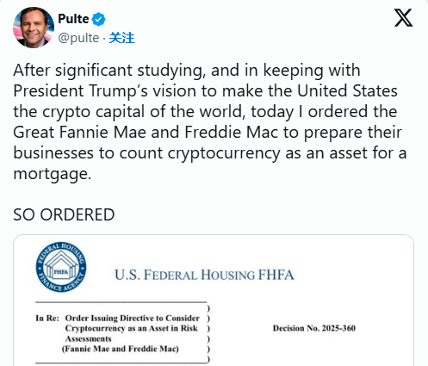Viewport: 428px width, 366px height.
Task: Open Pulte's profile avatar photo
Action: 34,28
